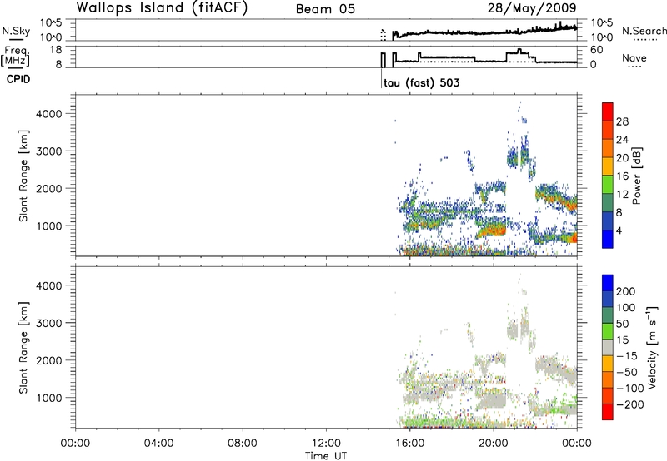Click the red color block on the power scale
This screenshot has height=461, width=667.
coord(608,112)
